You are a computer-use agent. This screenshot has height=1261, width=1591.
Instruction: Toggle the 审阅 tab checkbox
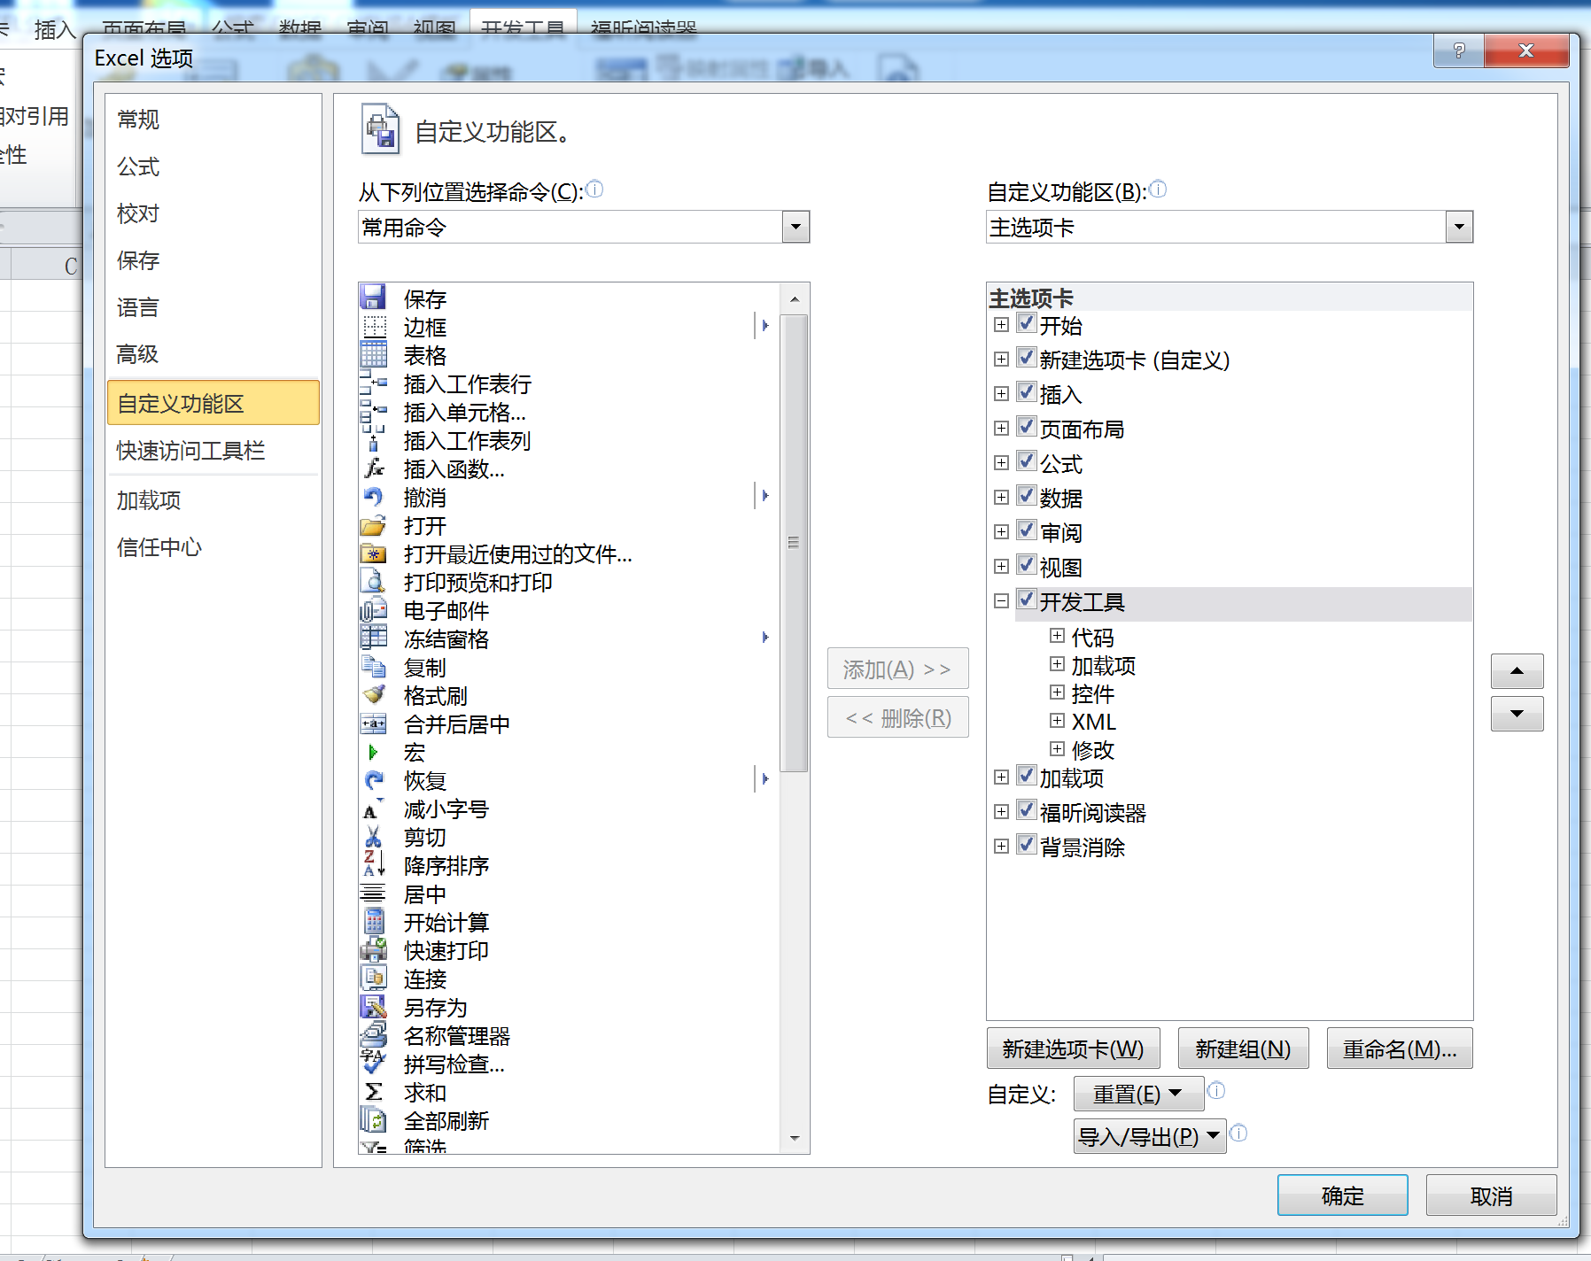(x=1026, y=530)
